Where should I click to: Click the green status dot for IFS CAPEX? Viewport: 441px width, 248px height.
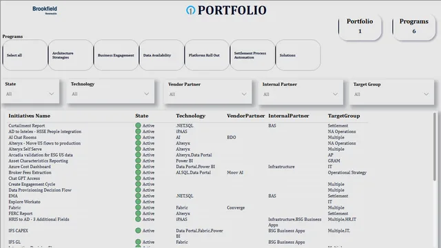[x=138, y=231]
